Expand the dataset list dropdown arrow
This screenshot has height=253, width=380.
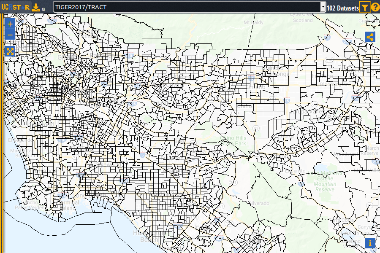[x=323, y=7]
